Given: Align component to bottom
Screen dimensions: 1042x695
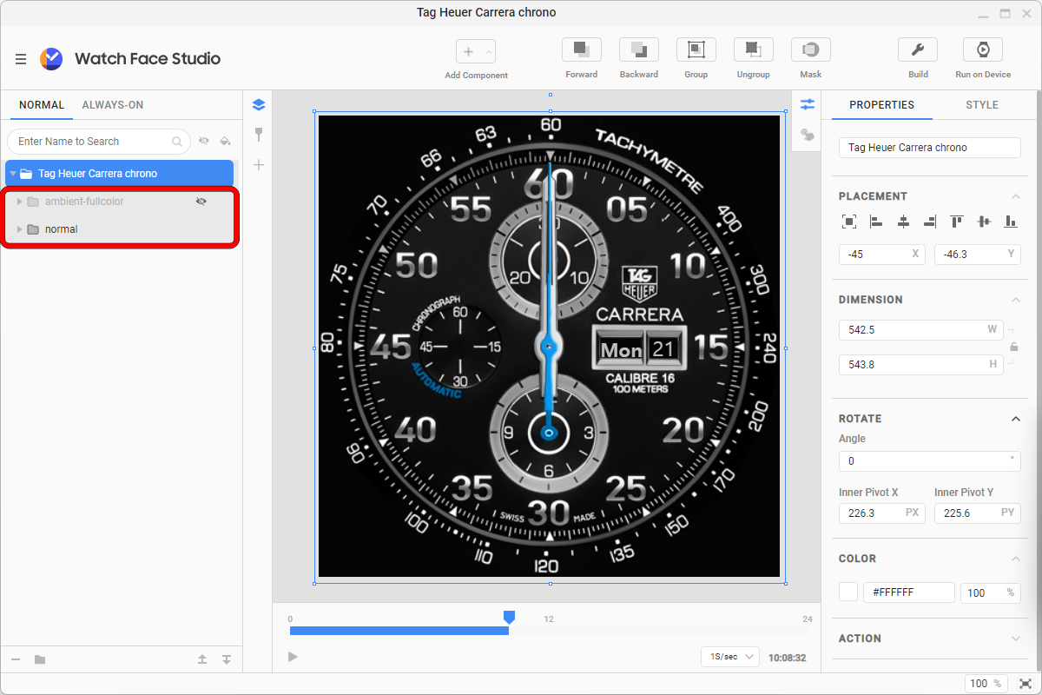Looking at the screenshot, I should 1011,222.
